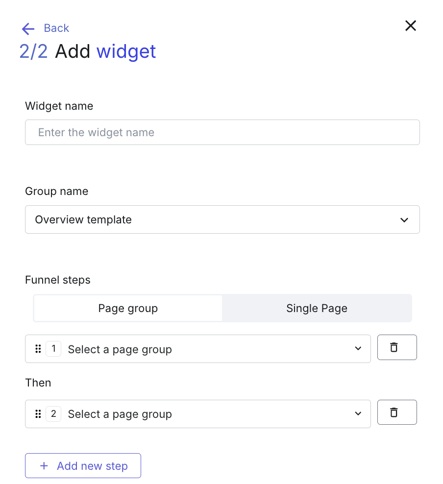Click the Back link
Viewport: 443px width, 484px height.
point(56,28)
